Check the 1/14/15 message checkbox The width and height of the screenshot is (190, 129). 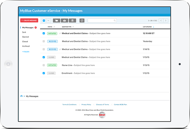click(44, 49)
